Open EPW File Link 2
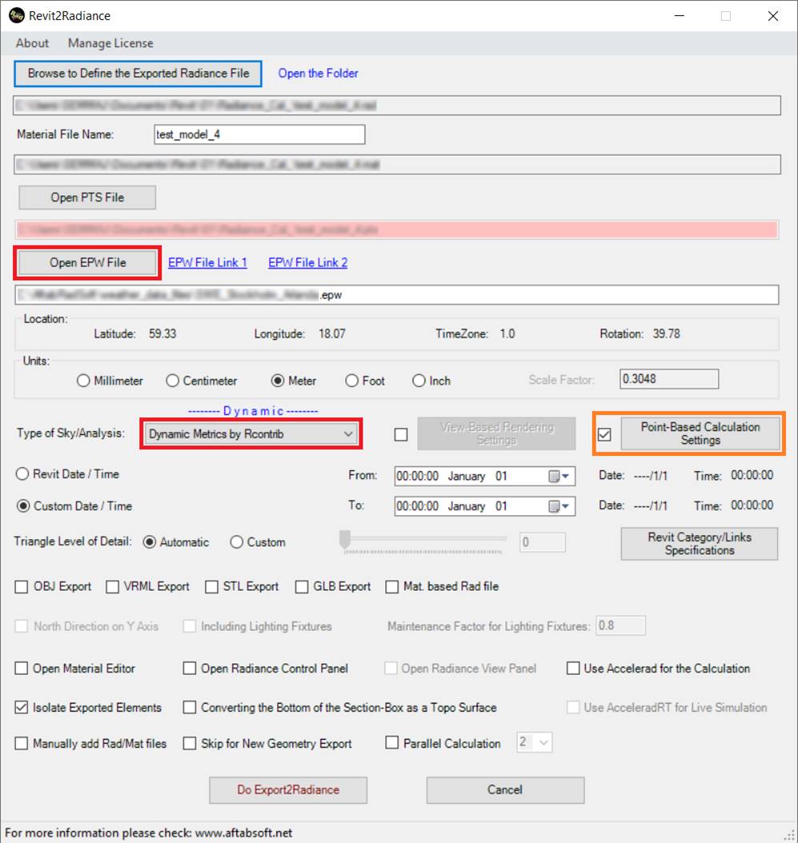The image size is (798, 843). (x=308, y=263)
